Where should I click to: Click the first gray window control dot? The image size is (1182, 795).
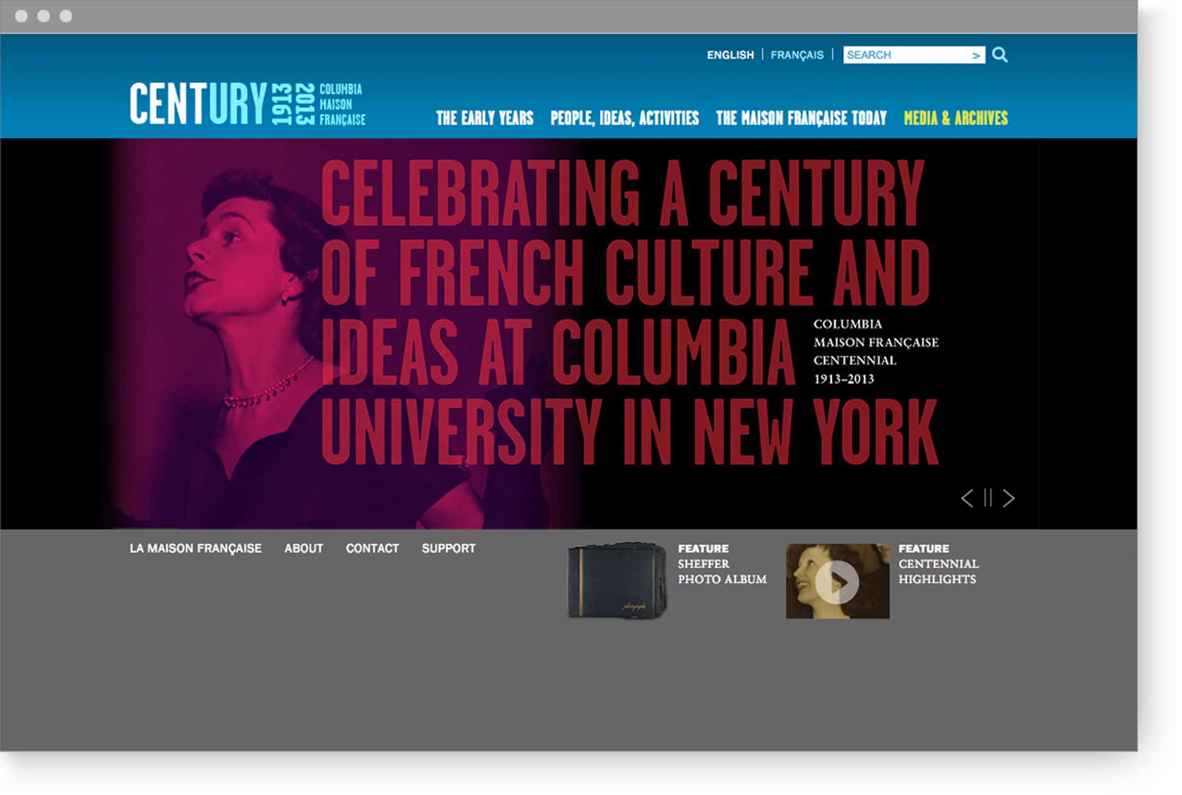pyautogui.click(x=21, y=16)
